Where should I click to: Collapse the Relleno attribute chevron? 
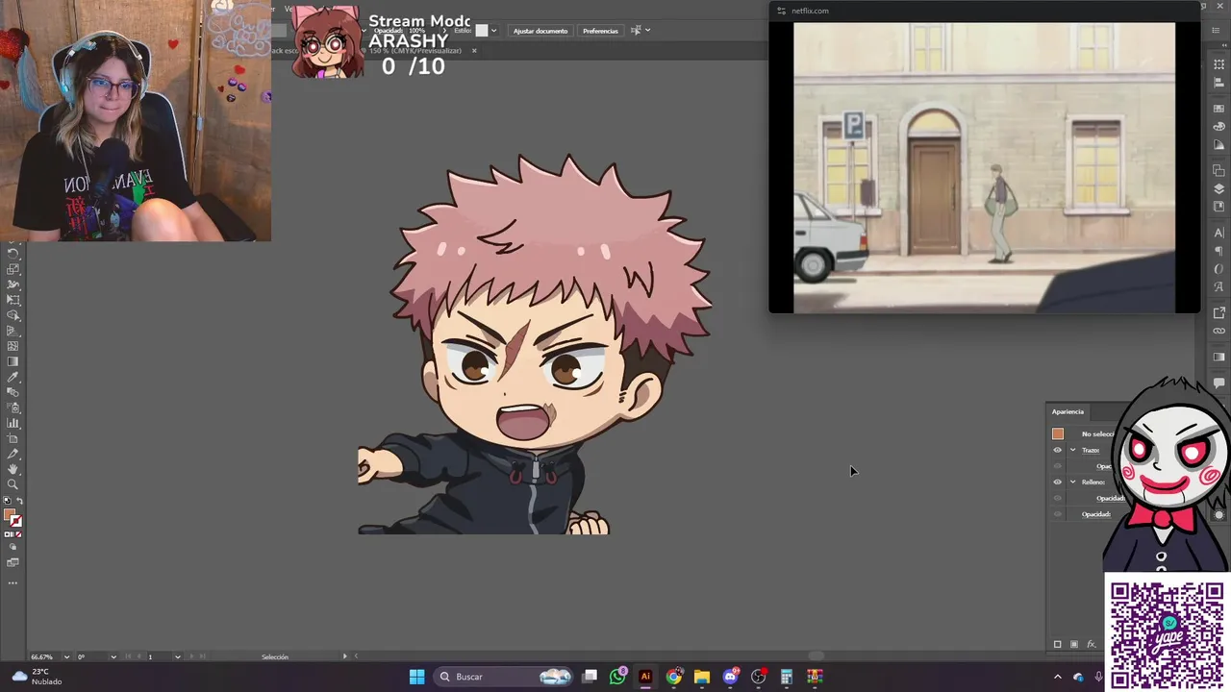point(1073,482)
